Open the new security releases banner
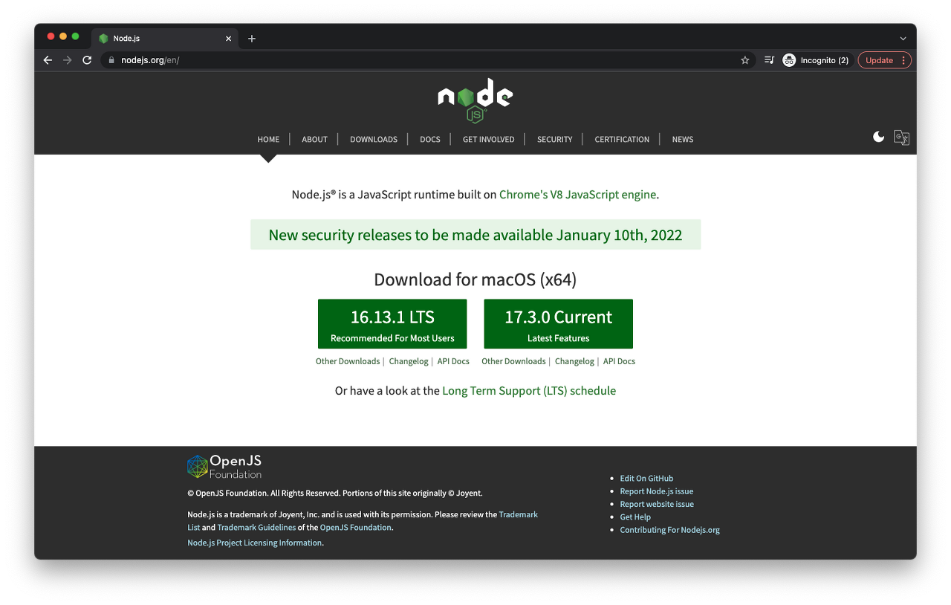This screenshot has height=605, width=951. (475, 235)
